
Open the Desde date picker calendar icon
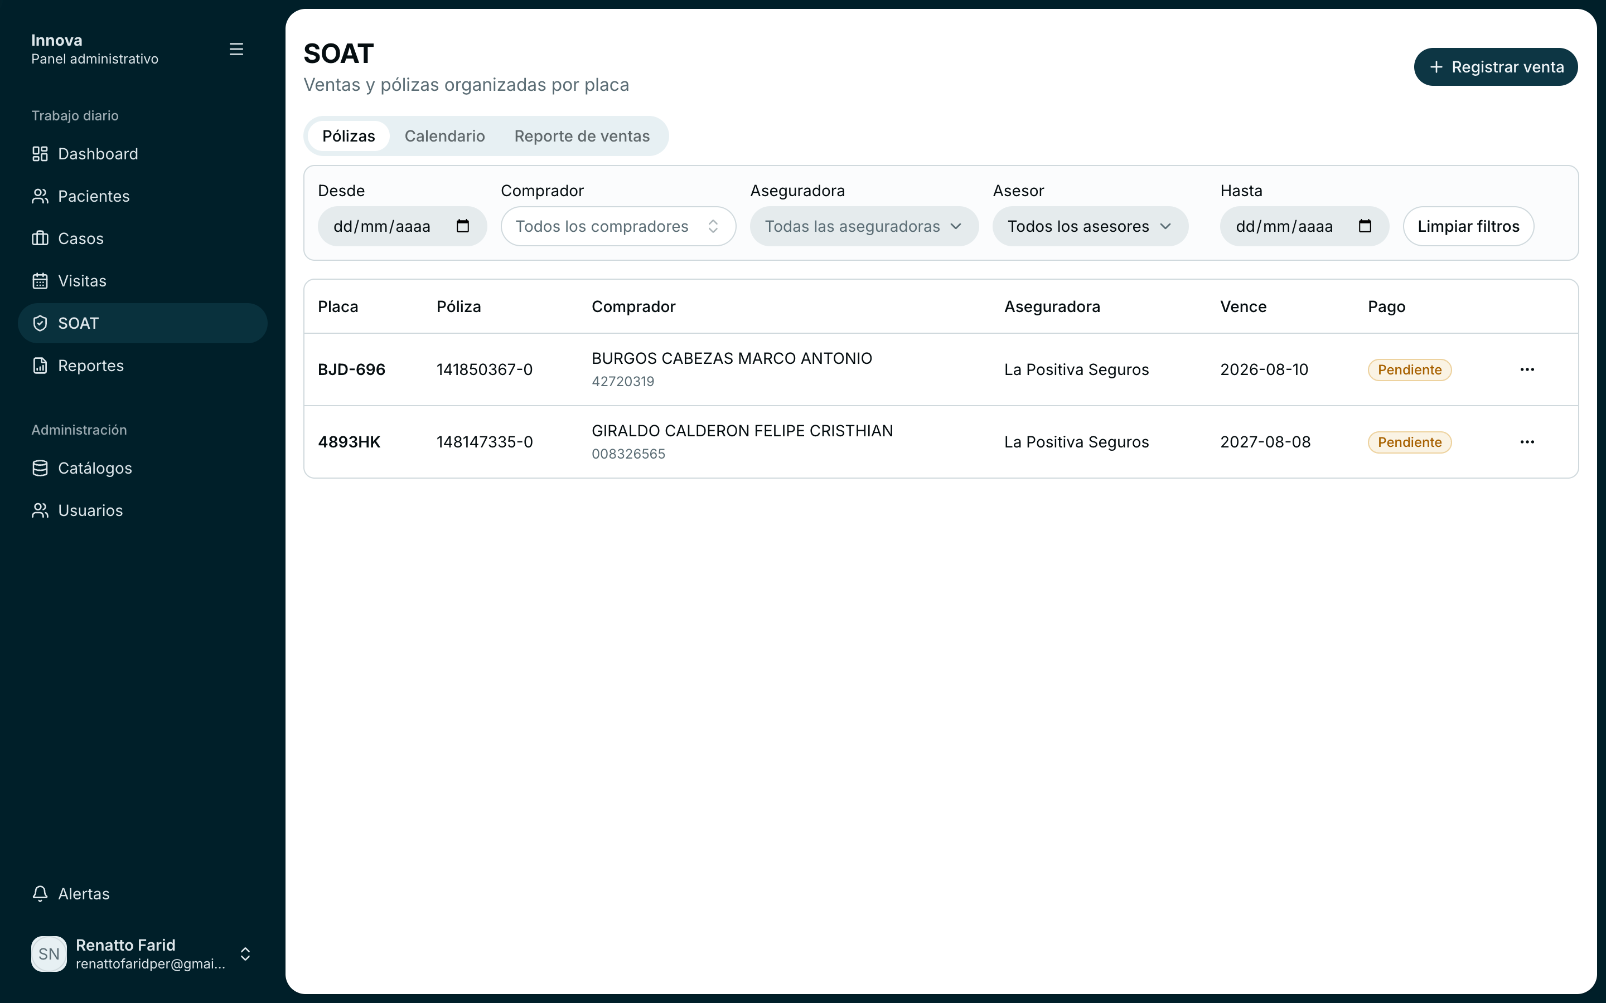462,226
